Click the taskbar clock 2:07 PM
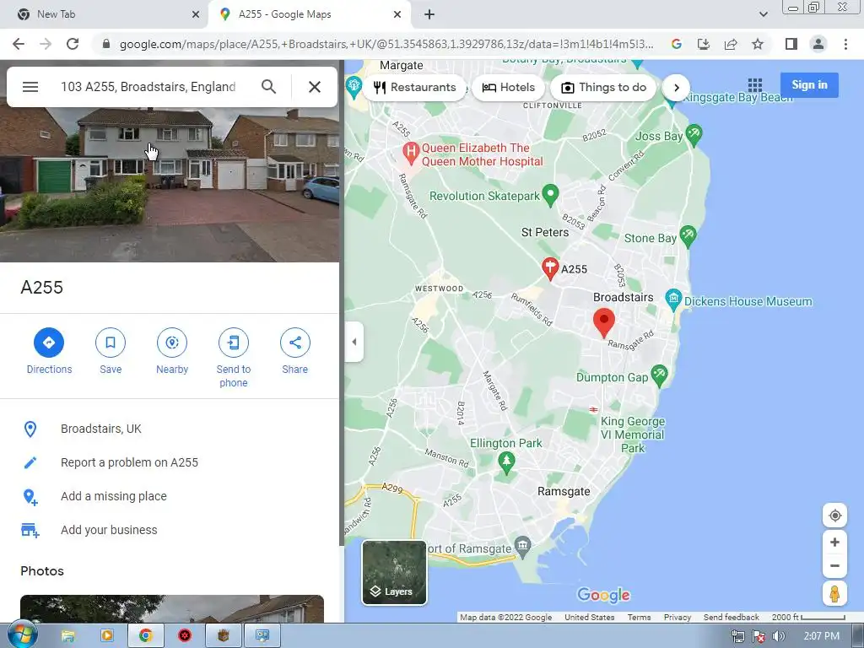The image size is (864, 648). pos(822,636)
